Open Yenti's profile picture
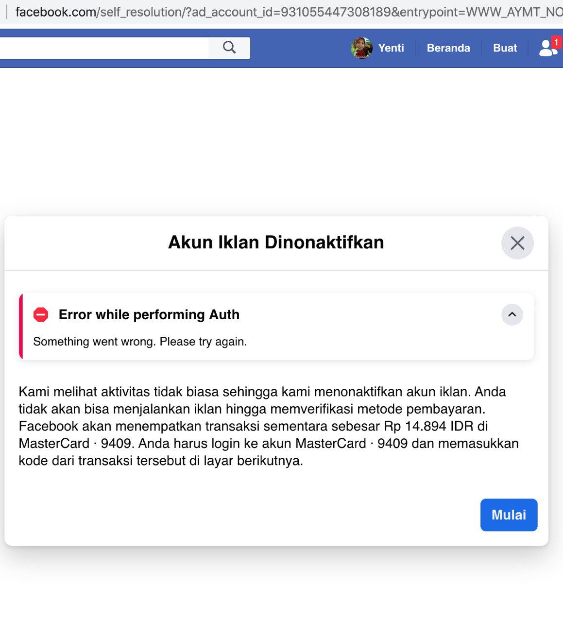This screenshot has height=622, width=563. pos(361,48)
